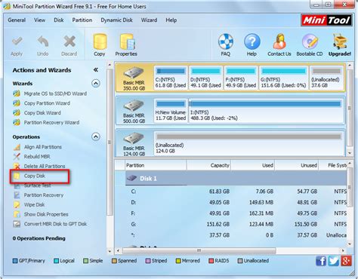
Task: Click Convert MBR Disk to GPT Disk
Action: point(55,224)
